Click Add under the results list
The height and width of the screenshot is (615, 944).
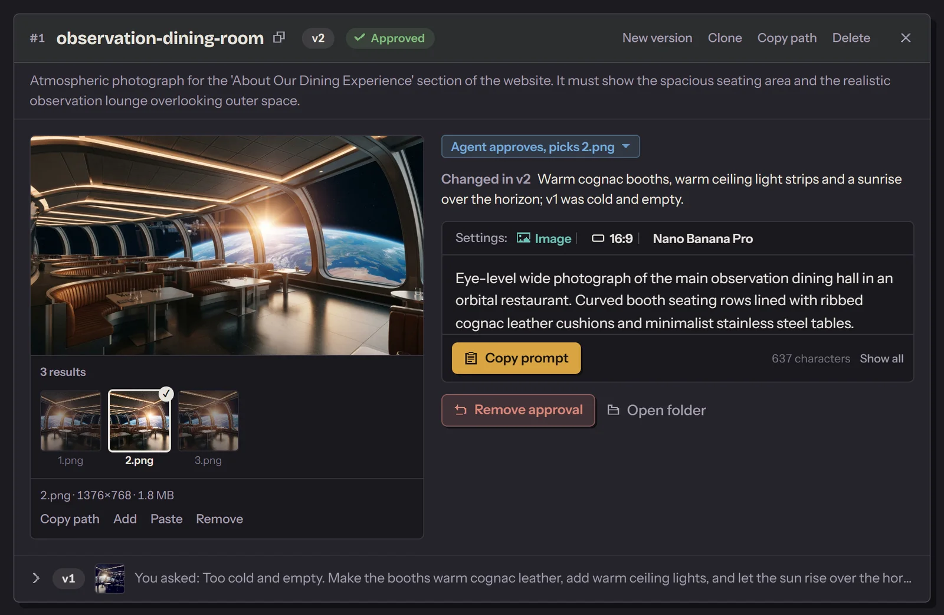125,519
